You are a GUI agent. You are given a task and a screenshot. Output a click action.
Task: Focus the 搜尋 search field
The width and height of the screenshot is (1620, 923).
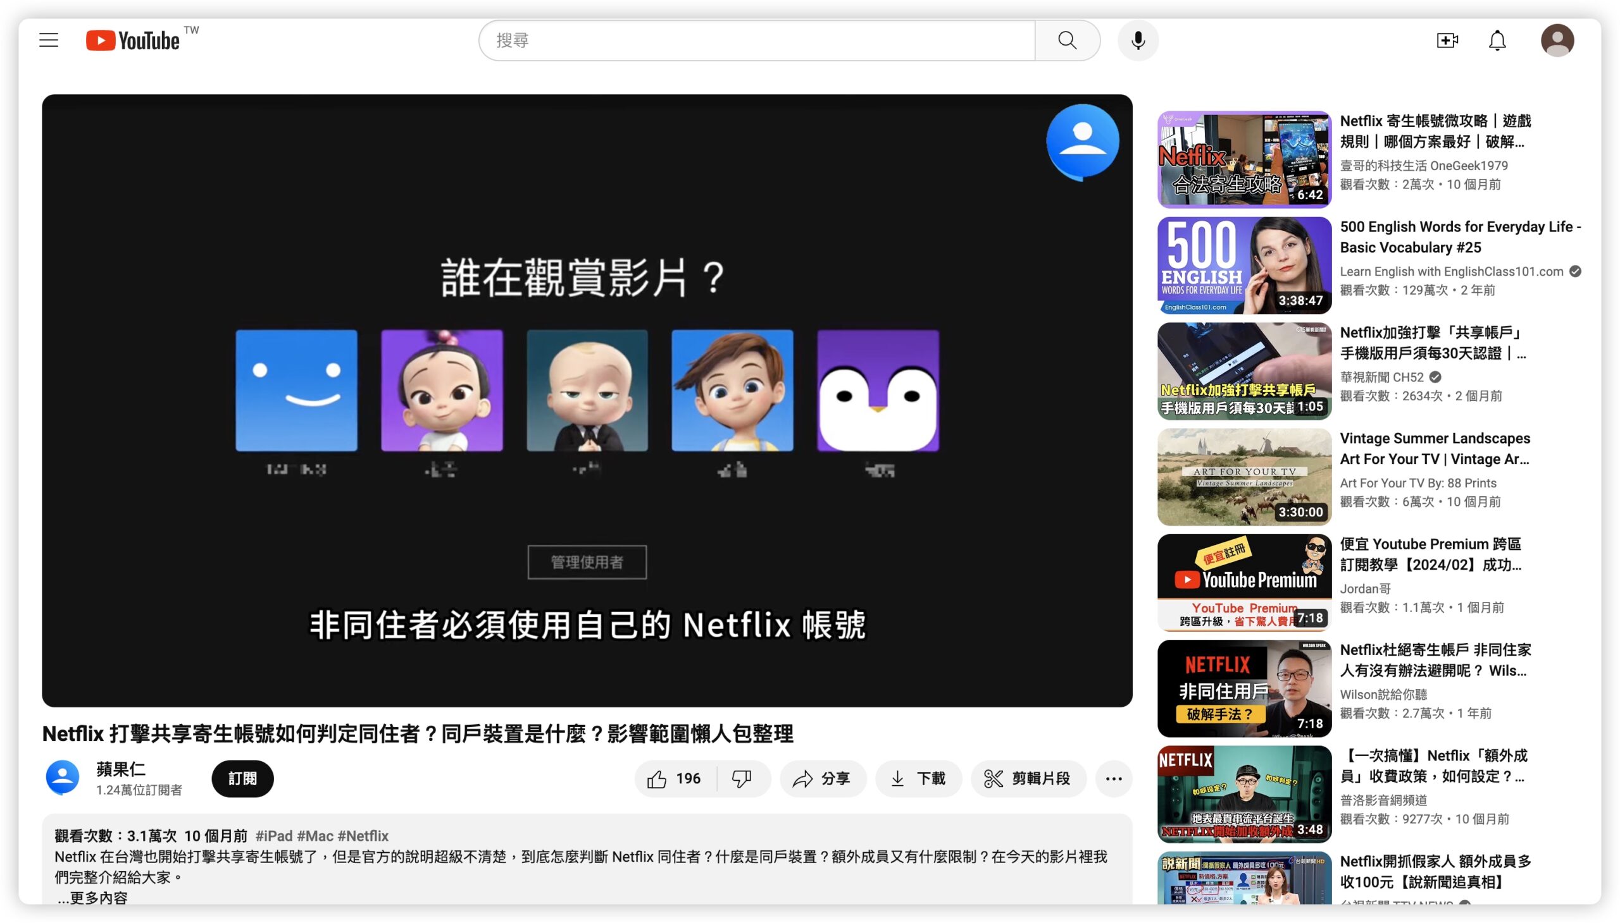pyautogui.click(x=756, y=40)
